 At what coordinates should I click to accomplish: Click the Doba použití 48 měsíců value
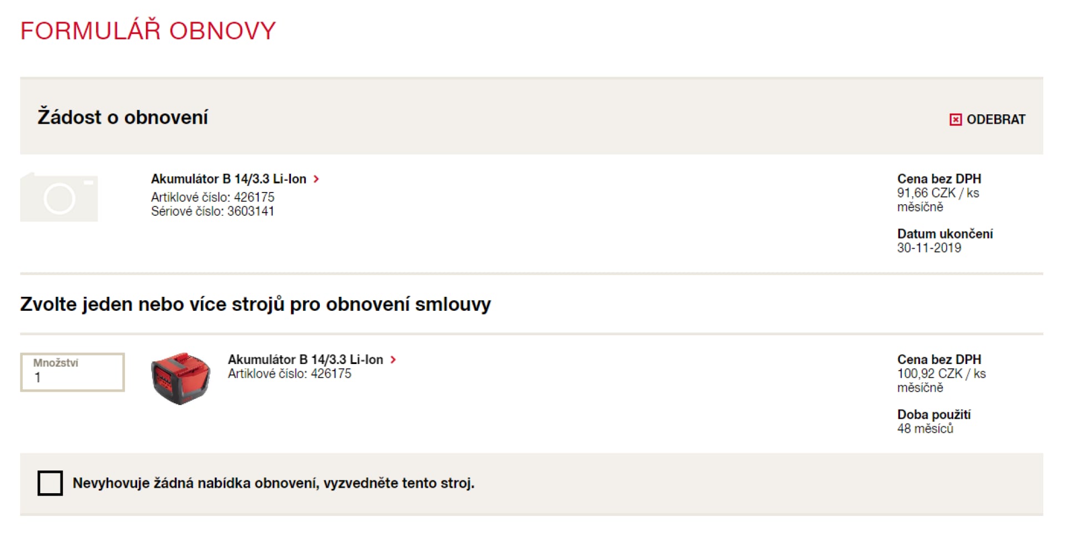925,429
